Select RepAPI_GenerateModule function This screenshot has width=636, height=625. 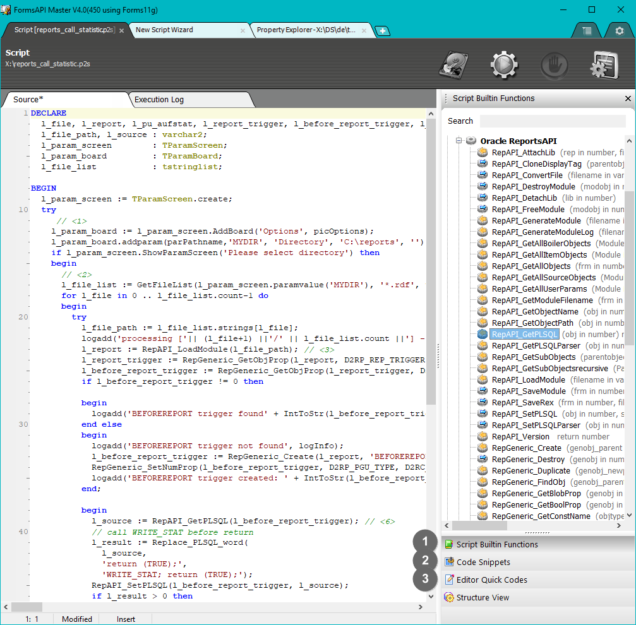(x=536, y=221)
